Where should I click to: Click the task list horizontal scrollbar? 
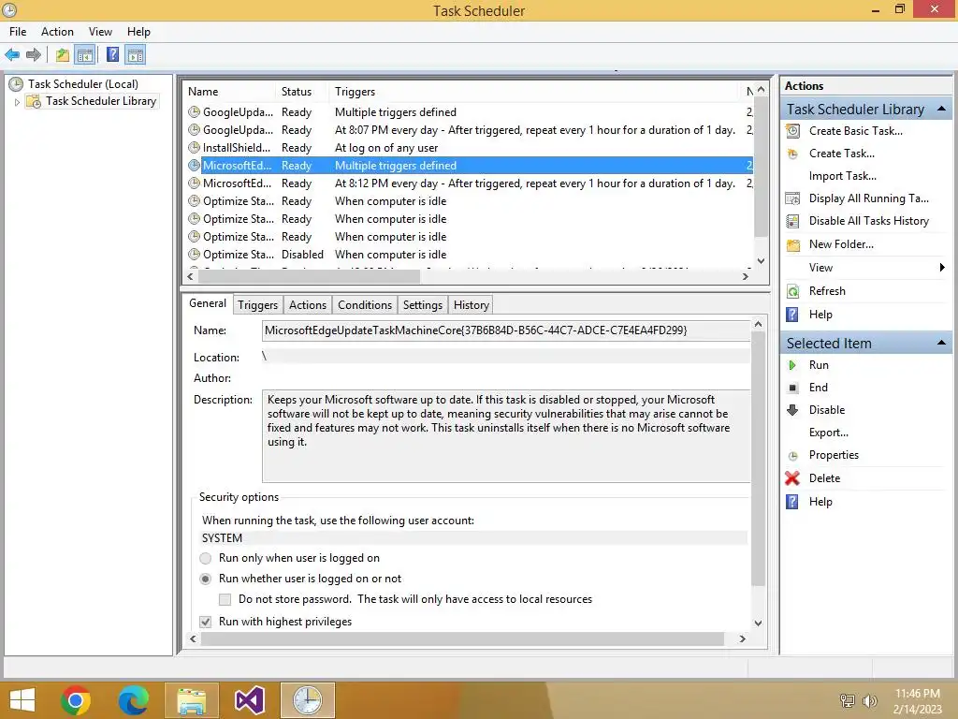click(309, 276)
